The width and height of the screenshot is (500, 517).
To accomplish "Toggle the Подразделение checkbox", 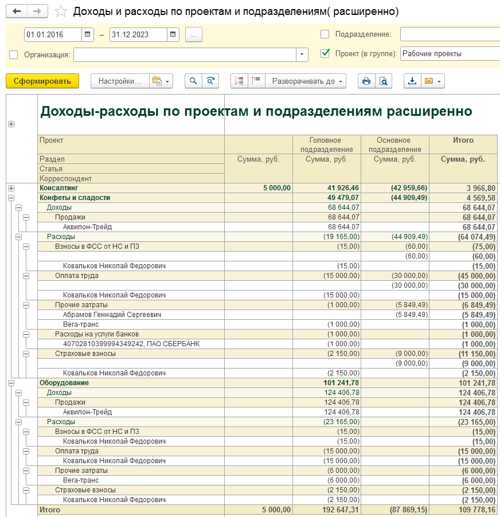I will tap(325, 34).
